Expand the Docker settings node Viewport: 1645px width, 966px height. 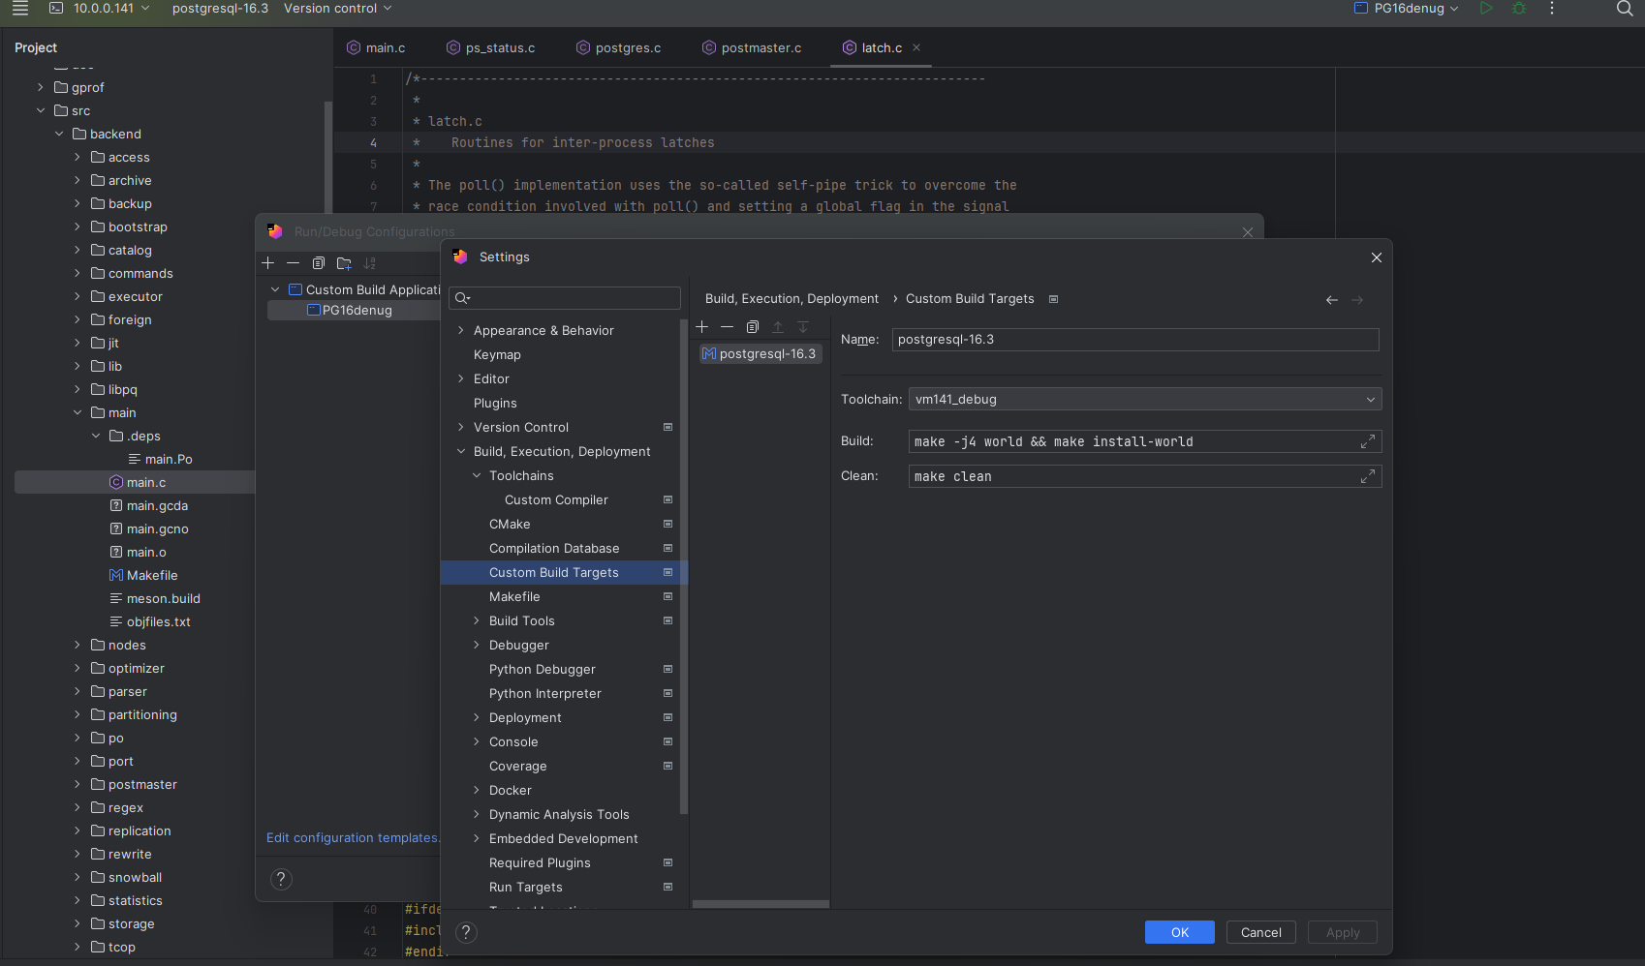[x=477, y=791]
